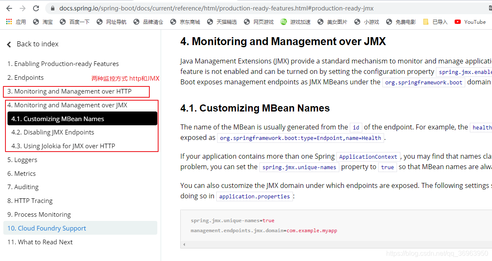Open the 7. Auditing section
492x261 pixels.
pos(23,188)
